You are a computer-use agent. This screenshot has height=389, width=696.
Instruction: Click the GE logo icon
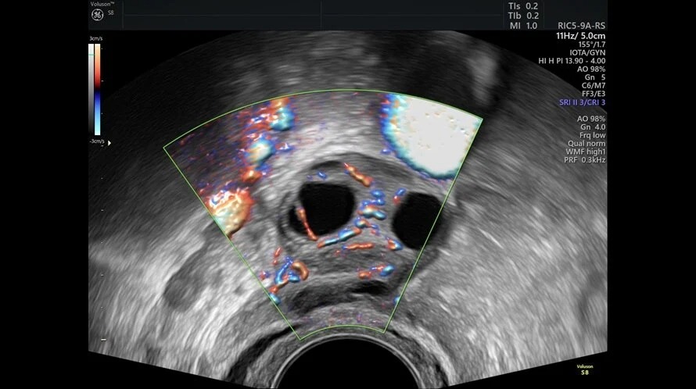tap(98, 15)
